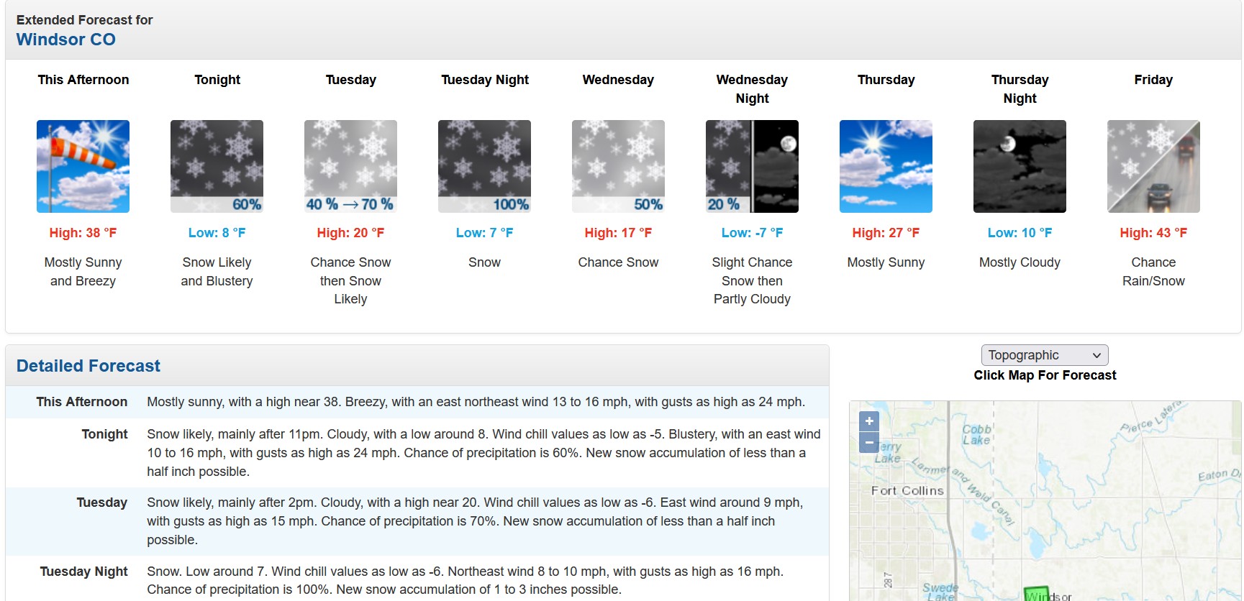Click the This Afternoon windsock weather icon
This screenshot has height=601, width=1244.
[83, 166]
